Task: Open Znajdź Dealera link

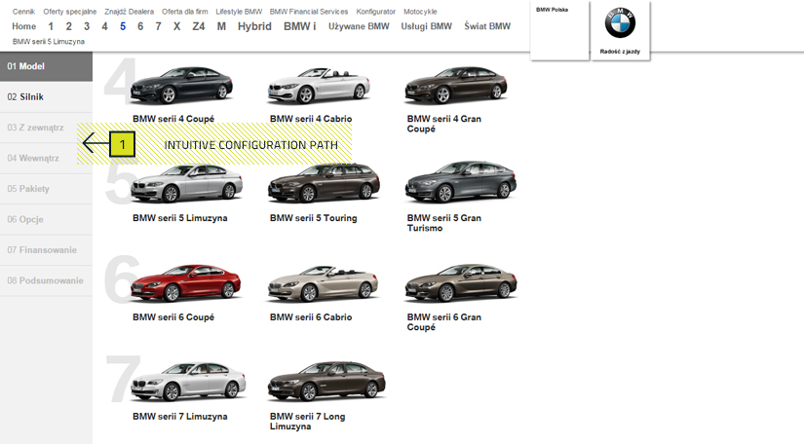Action: [130, 12]
